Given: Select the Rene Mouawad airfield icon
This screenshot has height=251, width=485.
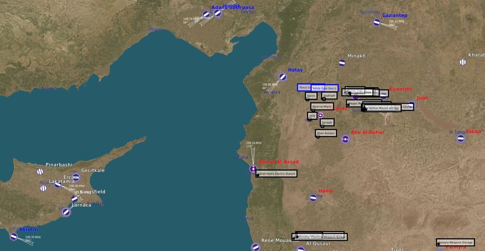Looking at the screenshot, I should click(256, 247).
